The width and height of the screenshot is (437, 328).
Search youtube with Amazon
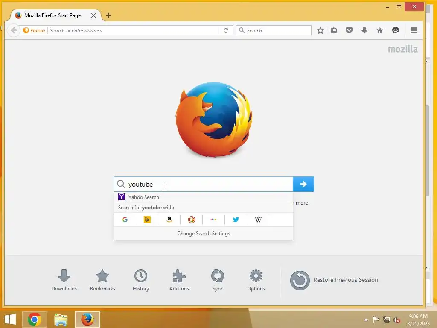169,220
